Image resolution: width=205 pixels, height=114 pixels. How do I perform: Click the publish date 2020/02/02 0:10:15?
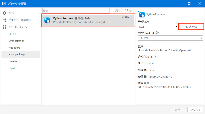coord(160,77)
